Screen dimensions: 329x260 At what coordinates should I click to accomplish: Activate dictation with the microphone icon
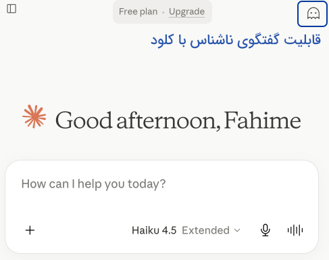(x=265, y=230)
